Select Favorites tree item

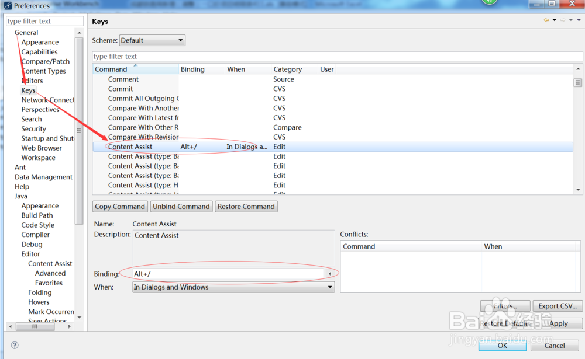tap(49, 283)
